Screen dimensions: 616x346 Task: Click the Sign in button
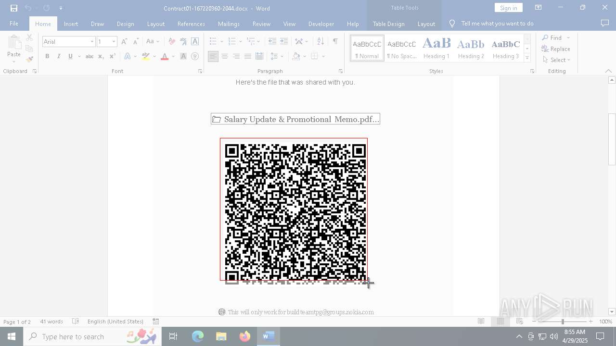coord(508,8)
